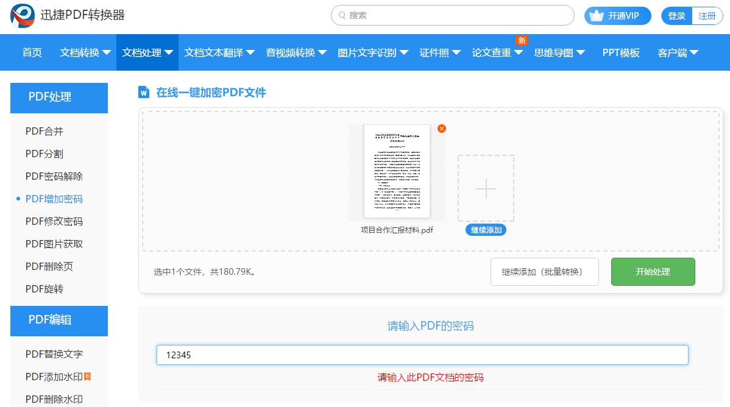Click the 新 badge above 论文查重

tap(522, 40)
